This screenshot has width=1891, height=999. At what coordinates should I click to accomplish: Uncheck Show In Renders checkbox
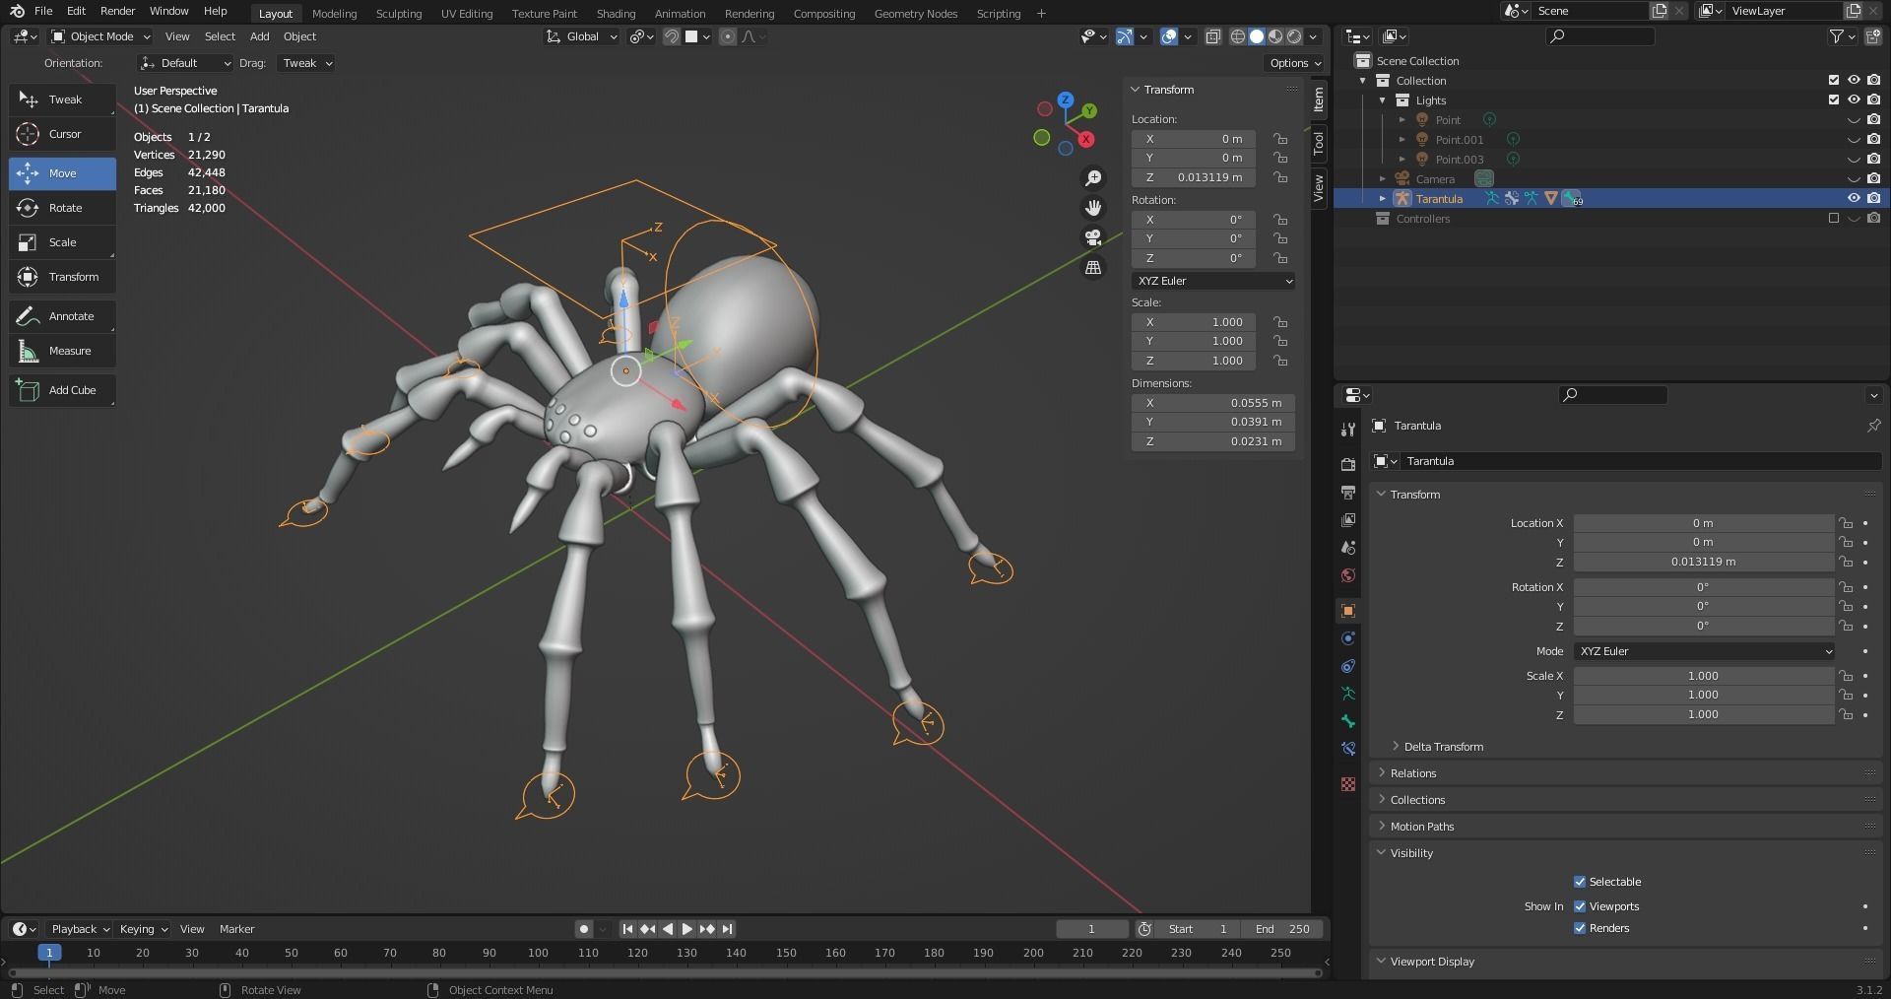pos(1580,928)
